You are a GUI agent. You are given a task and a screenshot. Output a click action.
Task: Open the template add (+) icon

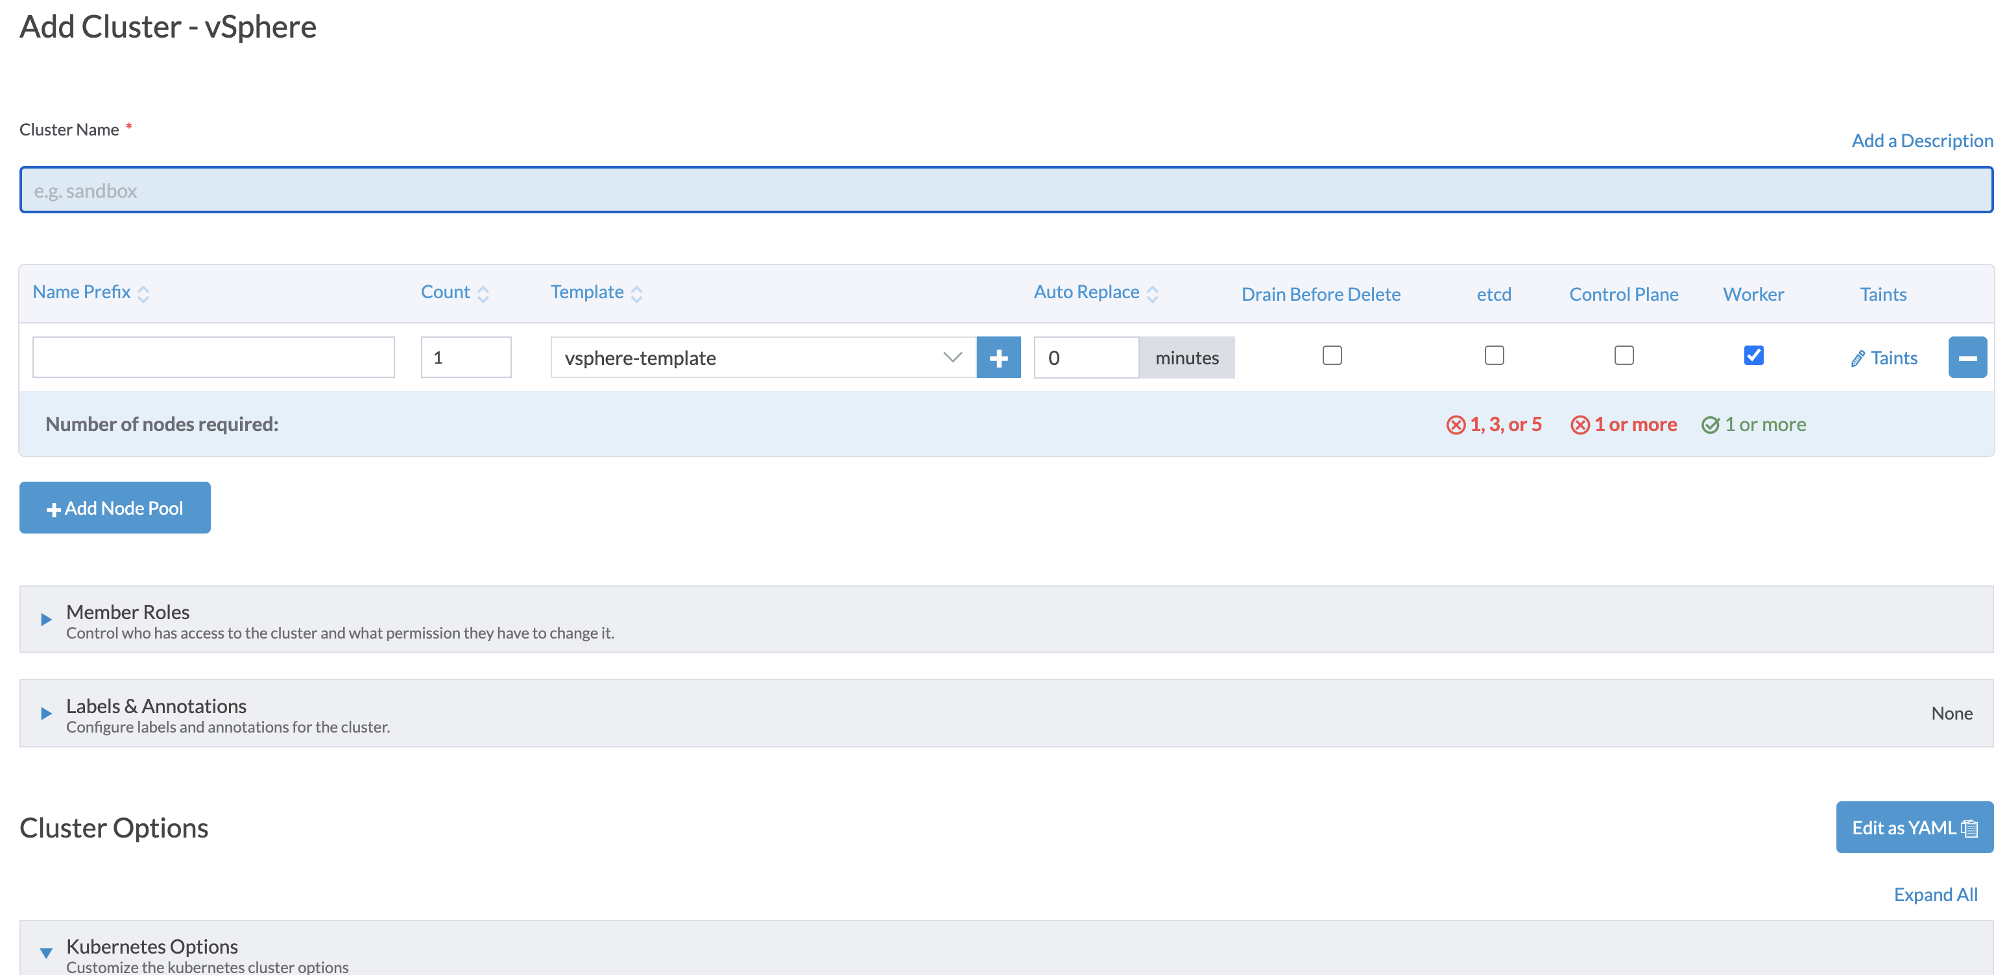pyautogui.click(x=999, y=357)
